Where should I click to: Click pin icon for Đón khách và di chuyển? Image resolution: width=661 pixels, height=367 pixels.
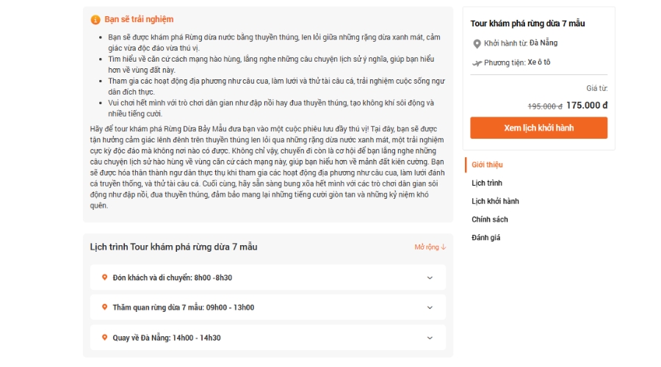tap(104, 277)
